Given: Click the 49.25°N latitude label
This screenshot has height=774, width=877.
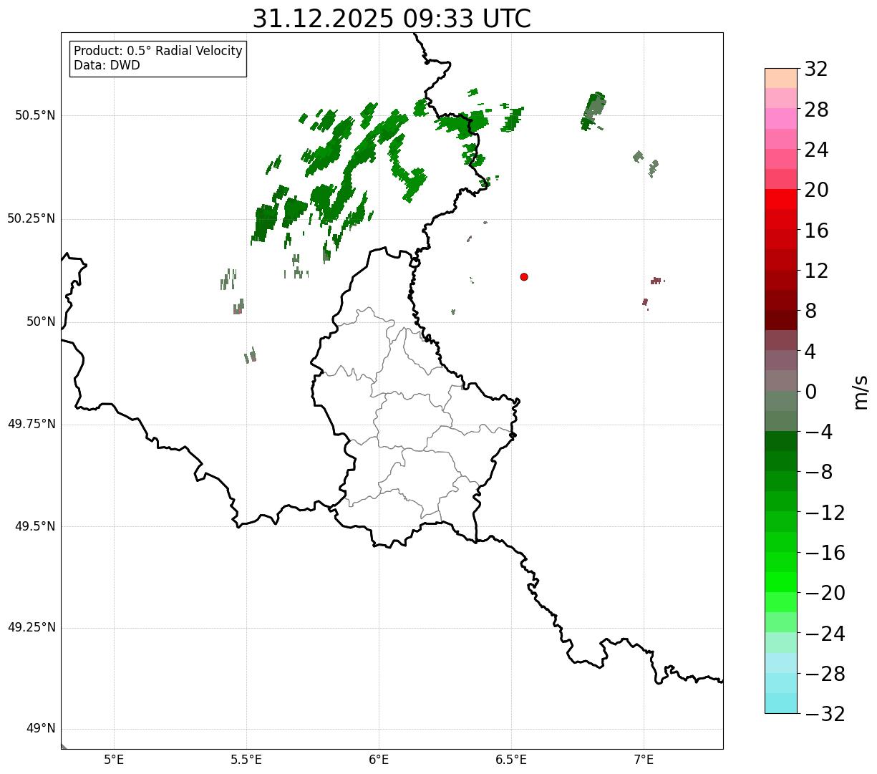Looking at the screenshot, I should tap(32, 627).
